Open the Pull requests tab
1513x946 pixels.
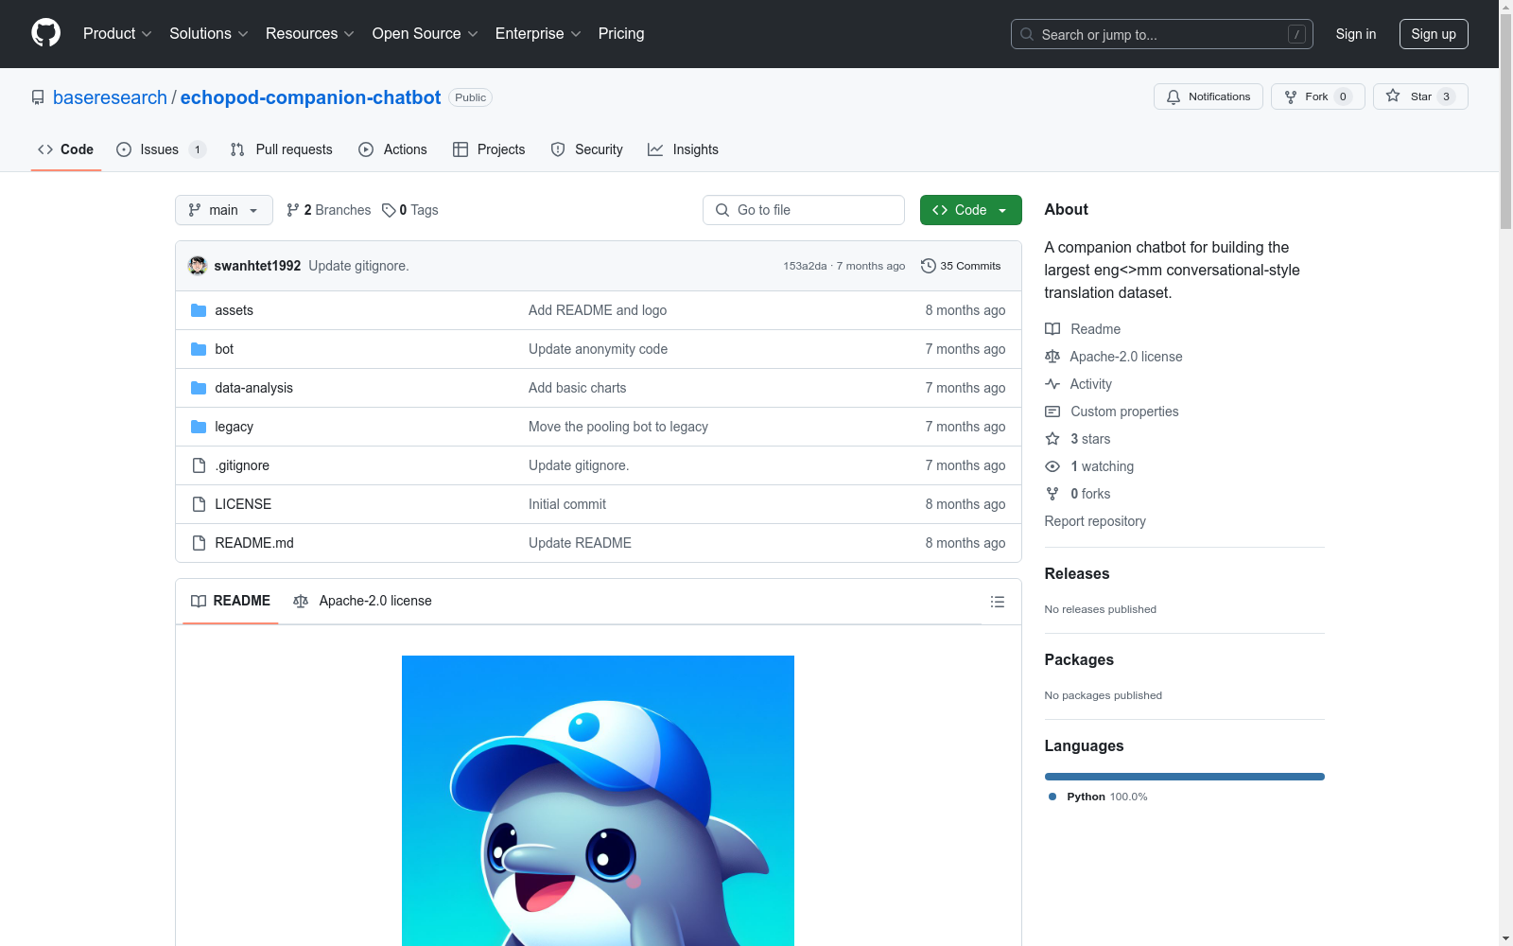point(282,149)
